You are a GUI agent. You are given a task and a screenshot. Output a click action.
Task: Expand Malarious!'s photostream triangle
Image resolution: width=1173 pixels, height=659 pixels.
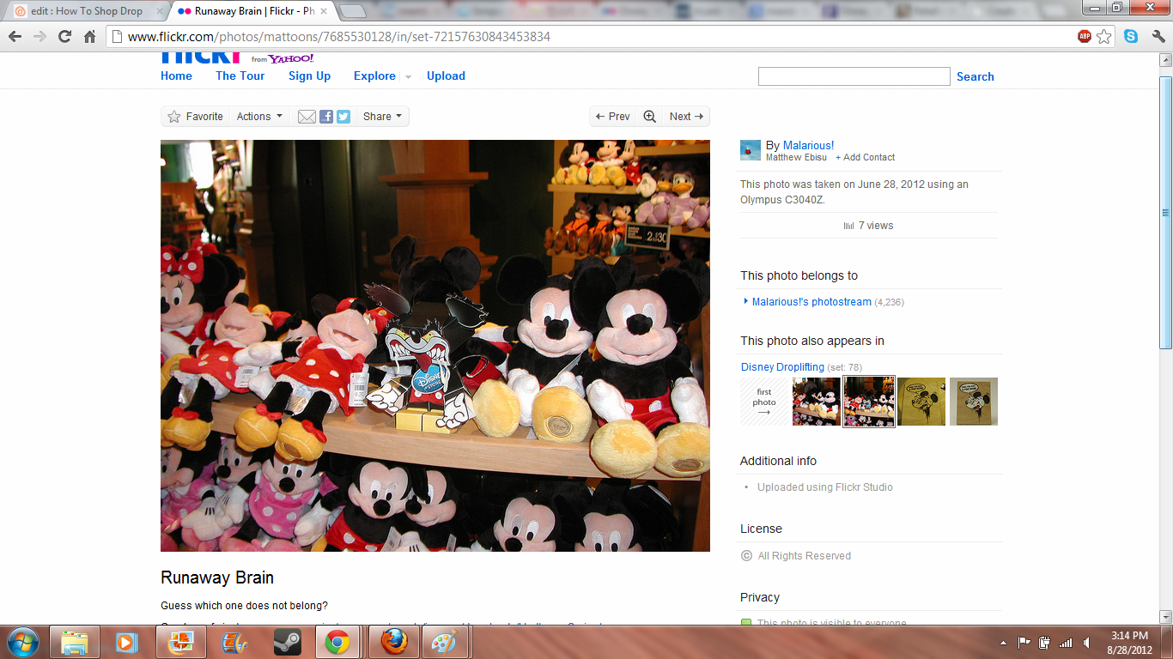click(x=746, y=301)
